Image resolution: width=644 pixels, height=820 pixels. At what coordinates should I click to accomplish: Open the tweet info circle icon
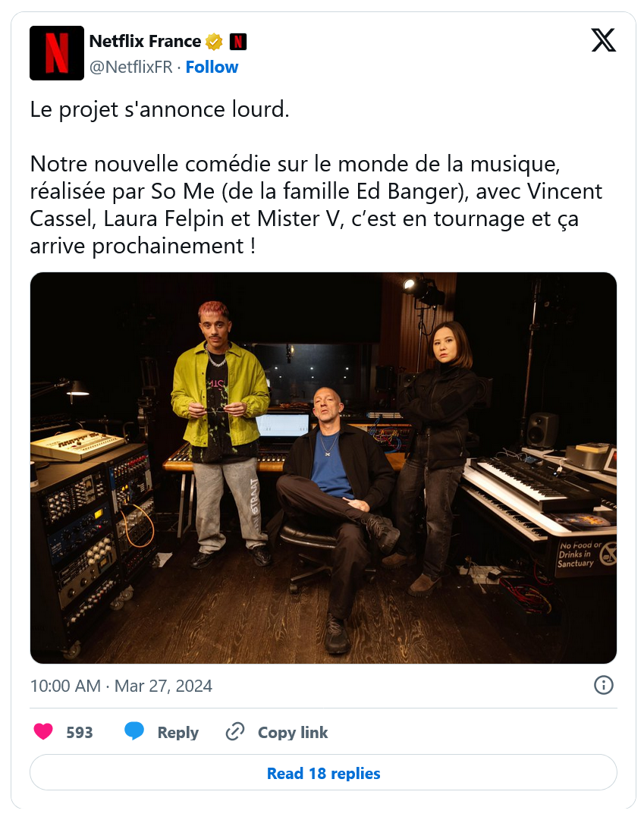pos(603,685)
